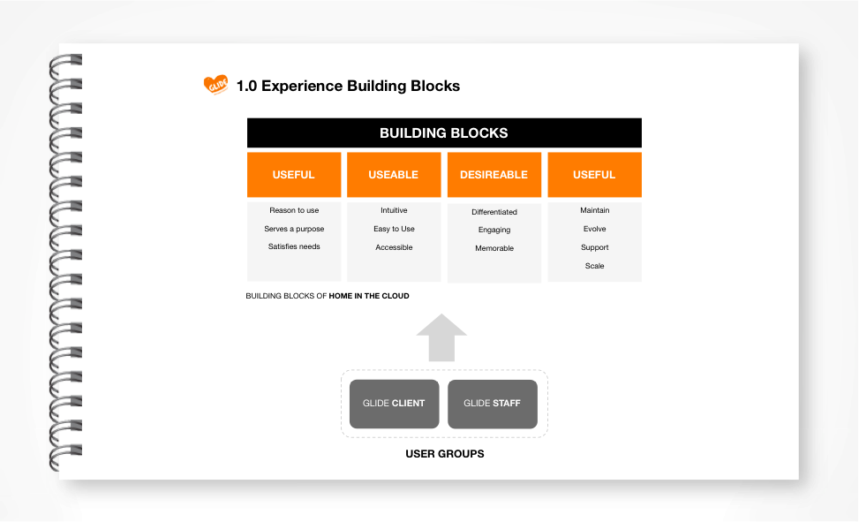859x522 pixels.
Task: Click the GLIDE STAFF user group box
Action: 493,404
